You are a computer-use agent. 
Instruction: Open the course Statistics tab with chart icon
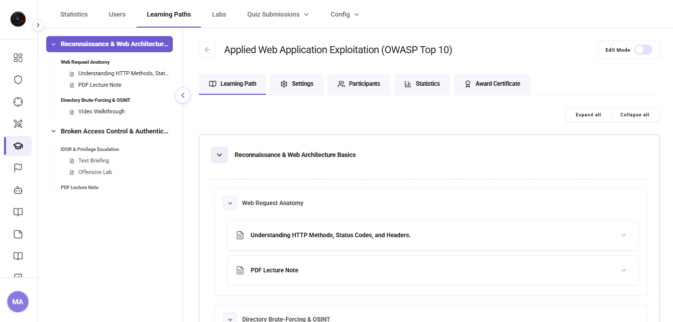422,84
